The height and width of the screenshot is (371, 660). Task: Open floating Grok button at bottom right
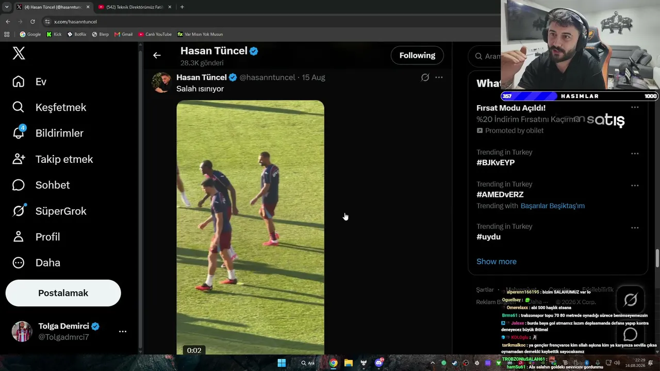[630, 299]
